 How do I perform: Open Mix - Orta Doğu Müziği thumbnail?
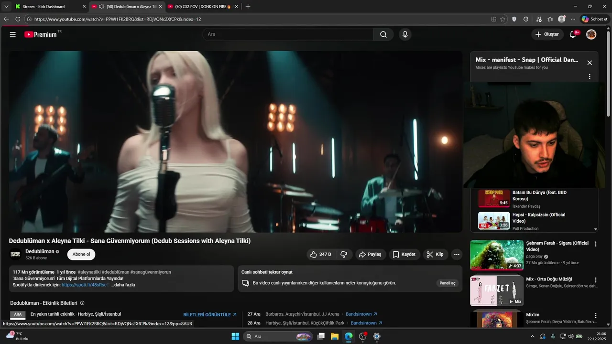(497, 291)
